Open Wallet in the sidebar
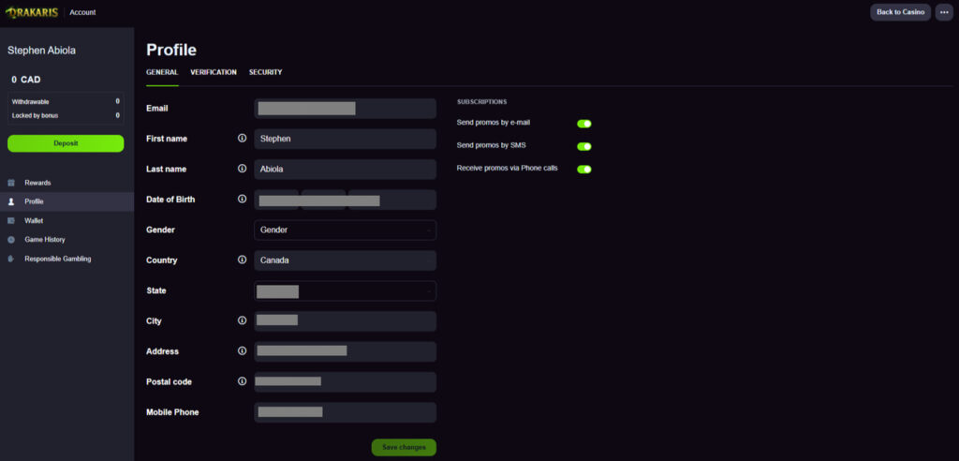Viewport: 959px width, 461px height. tap(66, 220)
